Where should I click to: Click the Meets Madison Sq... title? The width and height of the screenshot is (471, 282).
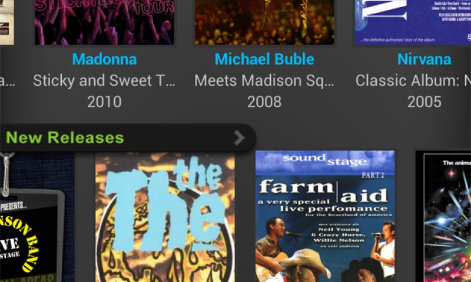(x=264, y=80)
